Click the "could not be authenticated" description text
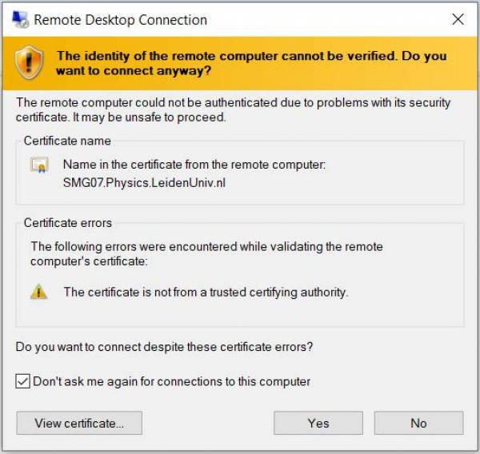Image resolution: width=480 pixels, height=454 pixels. pyautogui.click(x=233, y=110)
